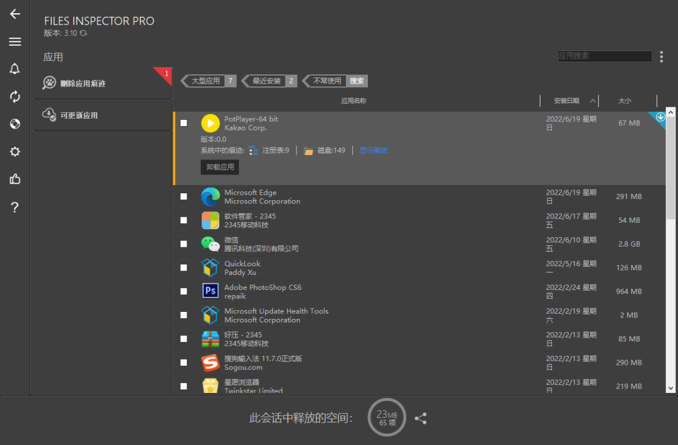Click the registry traces icon 注册表
The image size is (678, 445).
(254, 151)
